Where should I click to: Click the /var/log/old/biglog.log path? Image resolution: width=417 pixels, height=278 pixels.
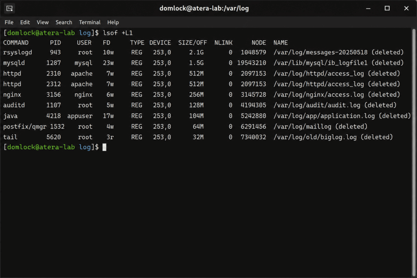coord(315,137)
